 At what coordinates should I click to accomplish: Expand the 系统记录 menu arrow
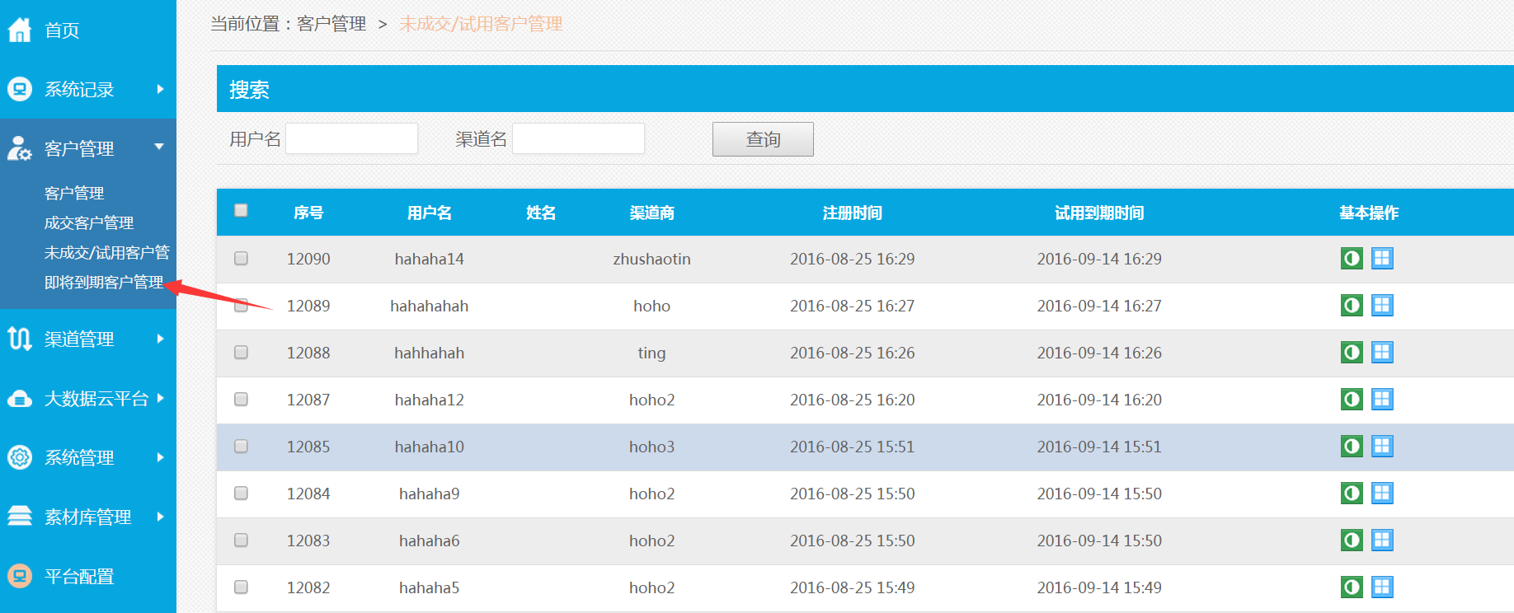point(160,89)
